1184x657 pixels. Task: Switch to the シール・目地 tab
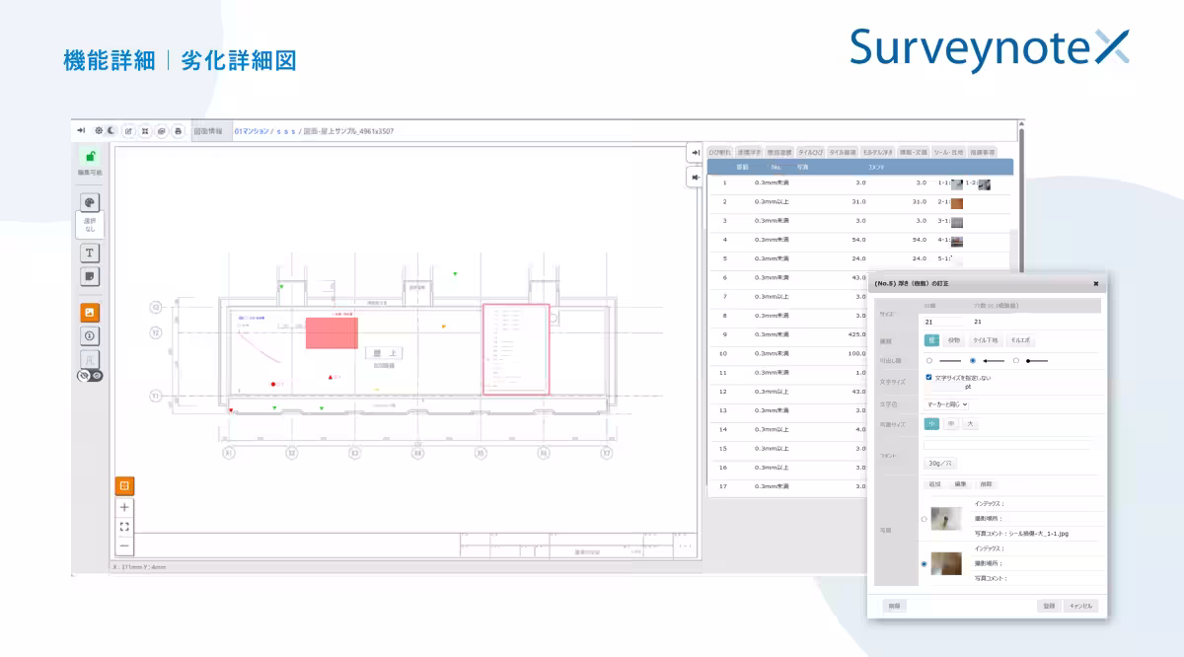[x=948, y=153]
